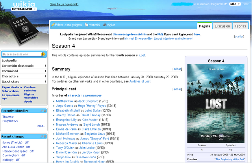The image size is (252, 163).
Task: Select the Página tab
Action: [x=204, y=26]
